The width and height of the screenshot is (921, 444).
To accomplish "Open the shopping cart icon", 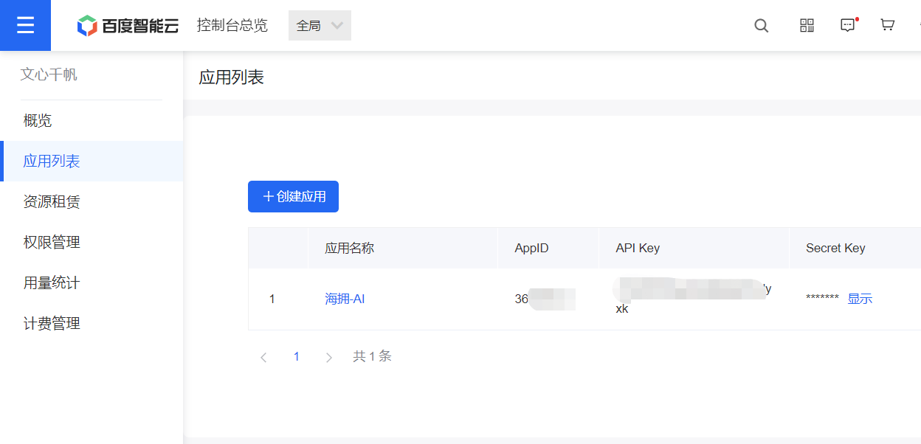I will tap(888, 26).
